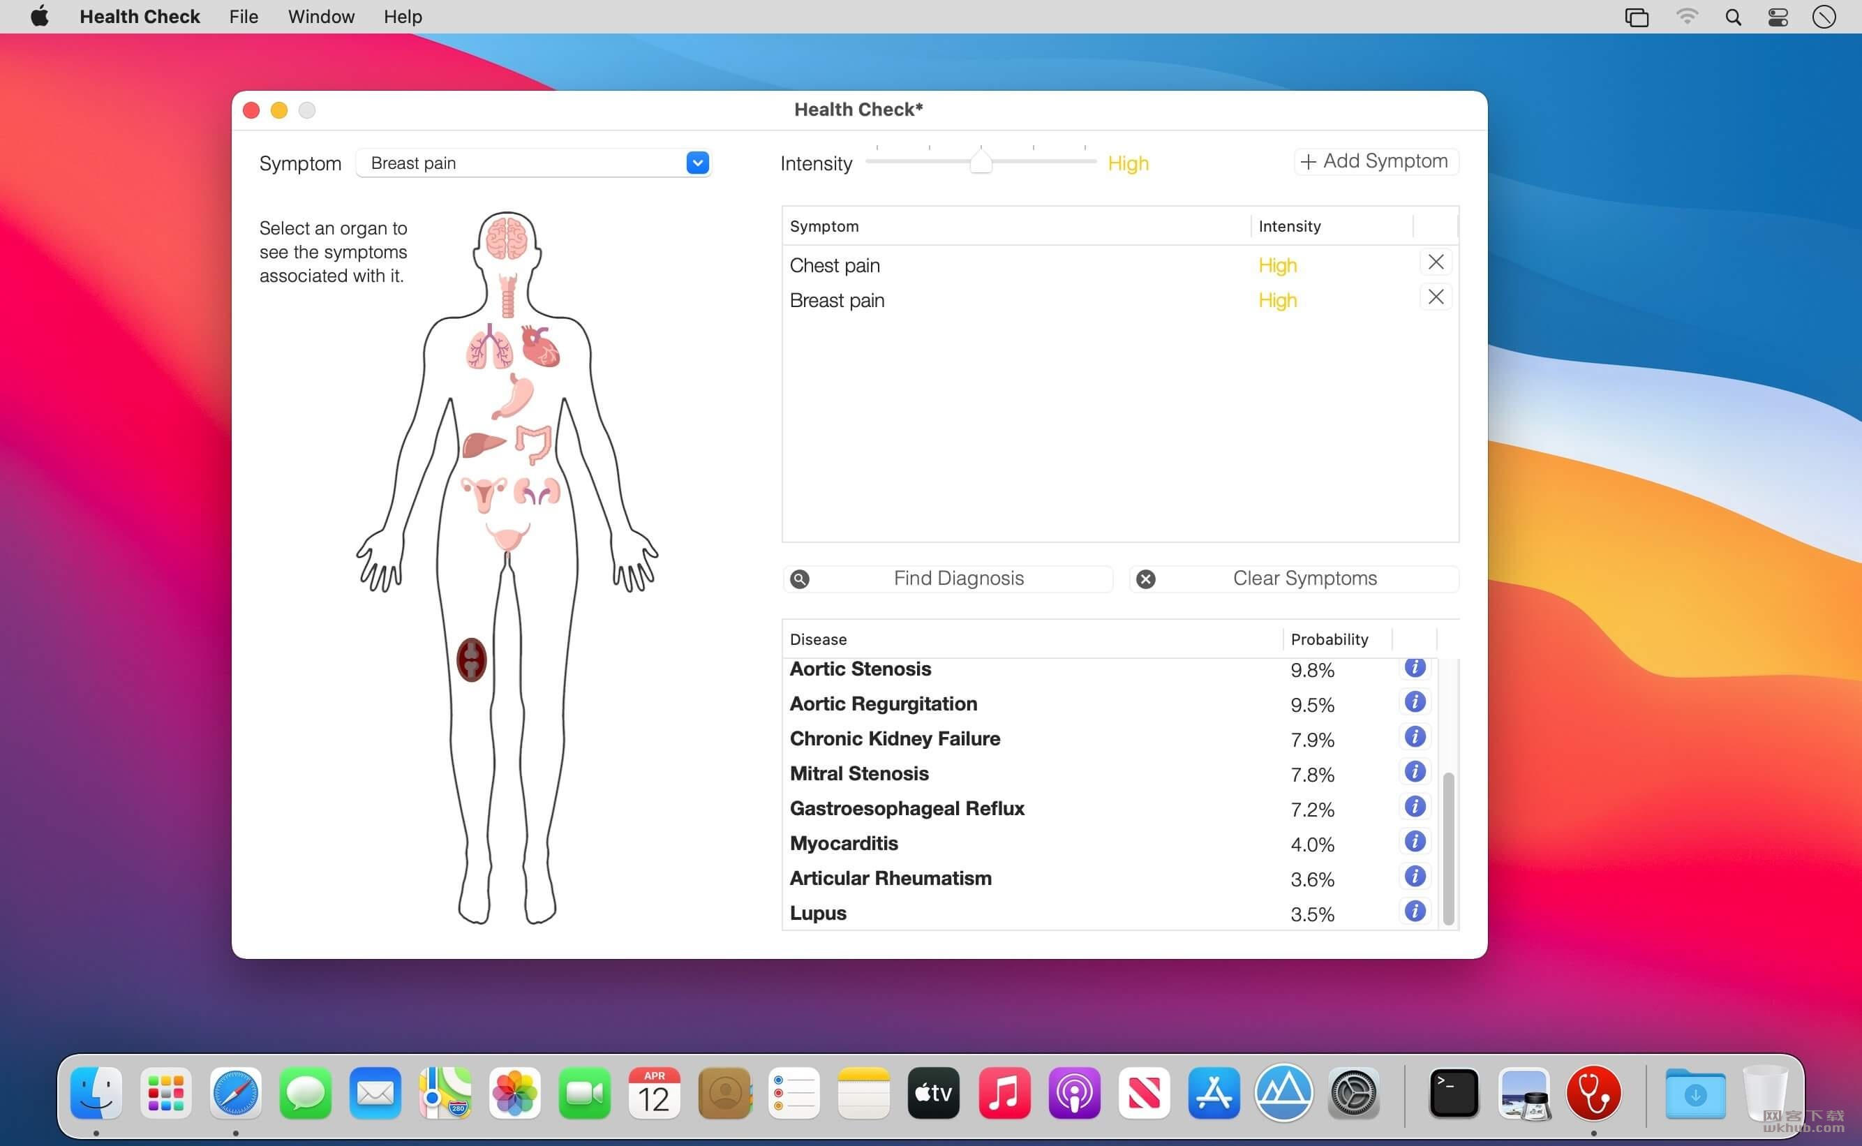1862x1146 pixels.
Task: Sort by the Probability column header
Action: [x=1336, y=639]
